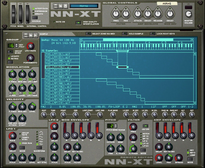
Task: Toggle the W button under F. Freq modulation
Action: coord(10,79)
